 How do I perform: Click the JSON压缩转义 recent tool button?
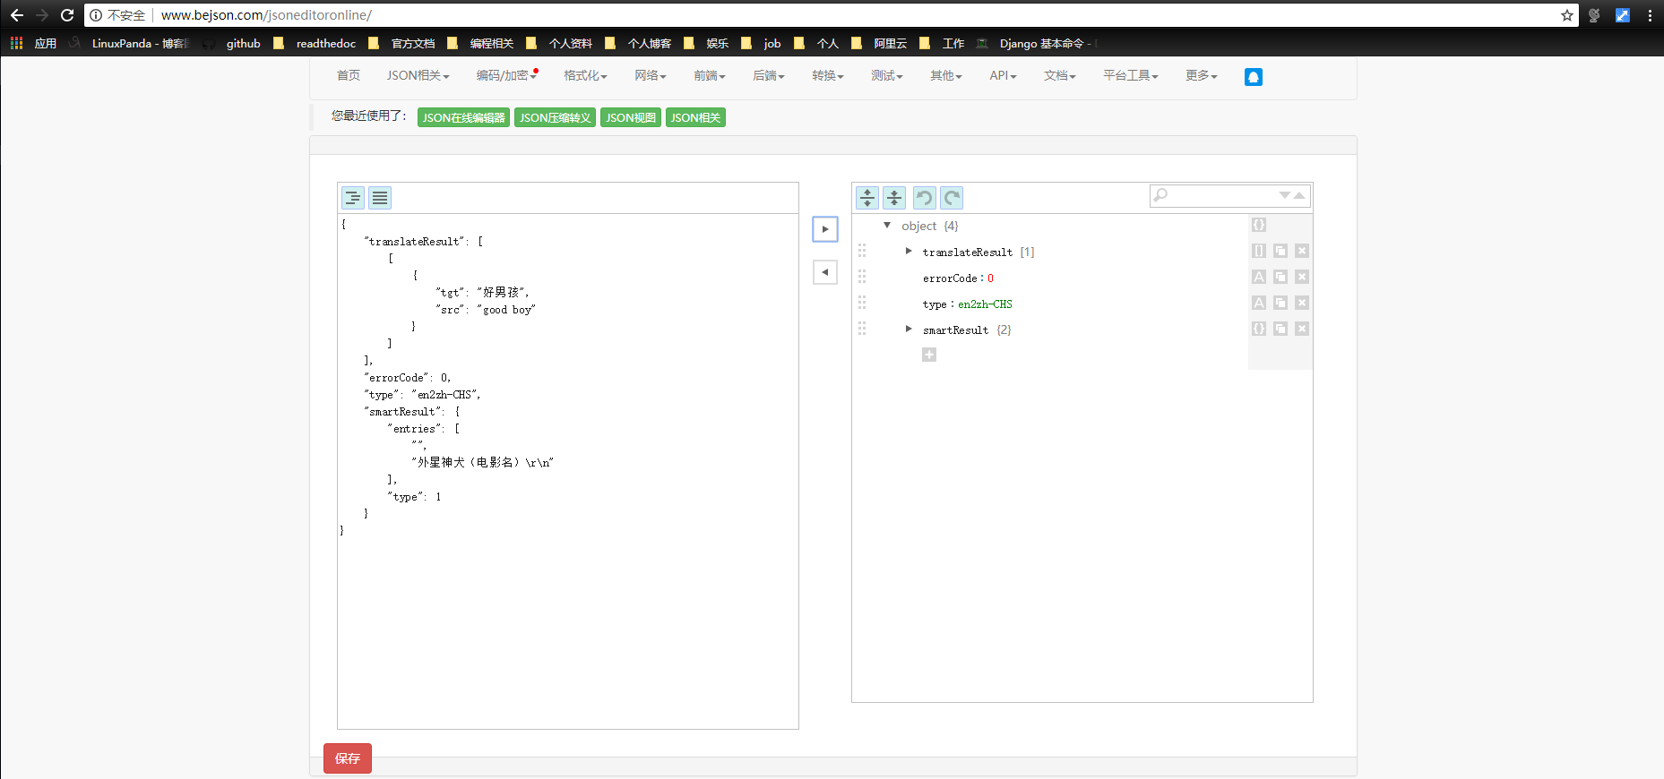tap(556, 117)
